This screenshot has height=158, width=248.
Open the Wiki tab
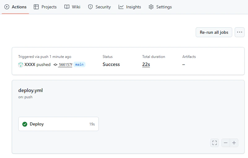click(72, 7)
